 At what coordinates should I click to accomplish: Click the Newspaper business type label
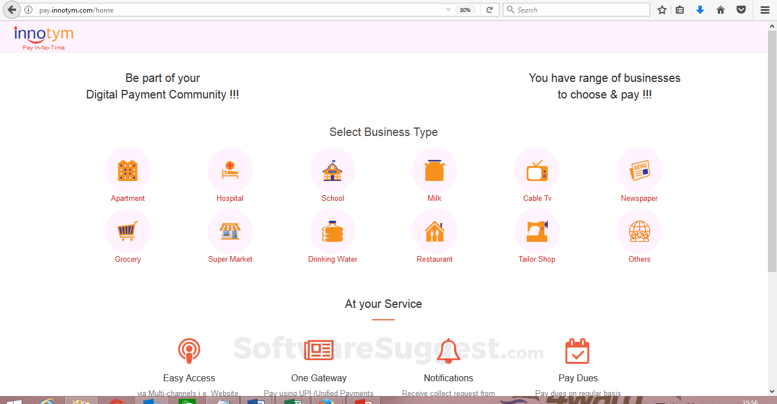tap(639, 198)
